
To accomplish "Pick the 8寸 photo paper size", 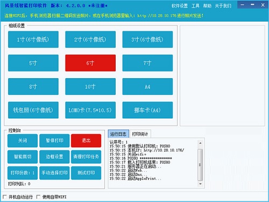I will click(33, 87).
